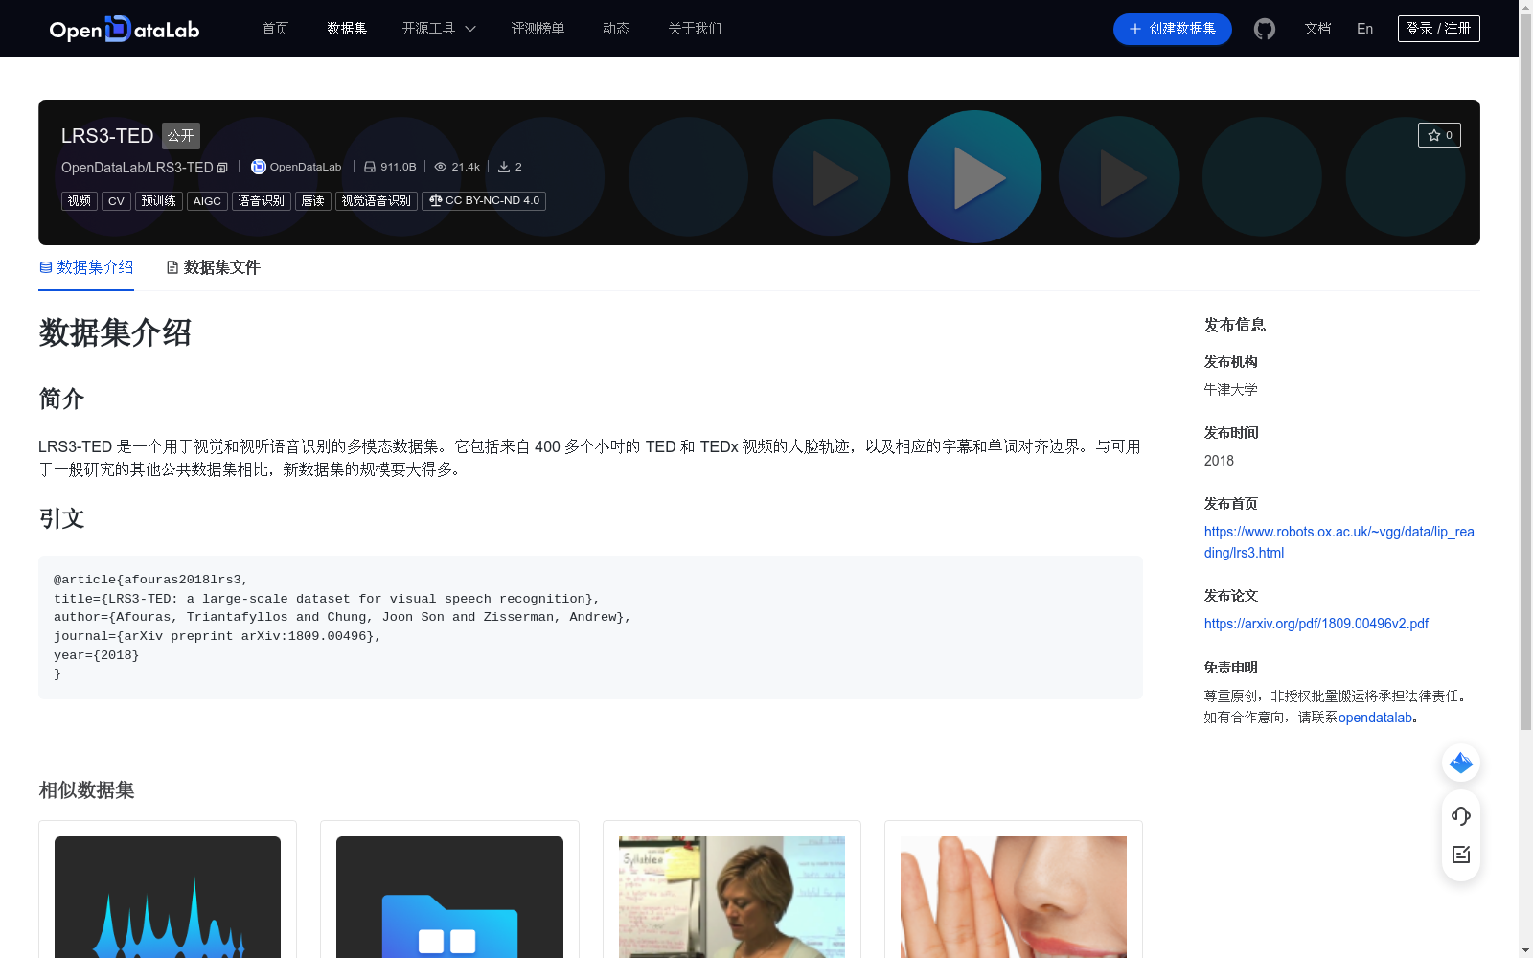Open the robots.ox.ac.uk homepage link
The width and height of the screenshot is (1533, 958).
pos(1339,542)
